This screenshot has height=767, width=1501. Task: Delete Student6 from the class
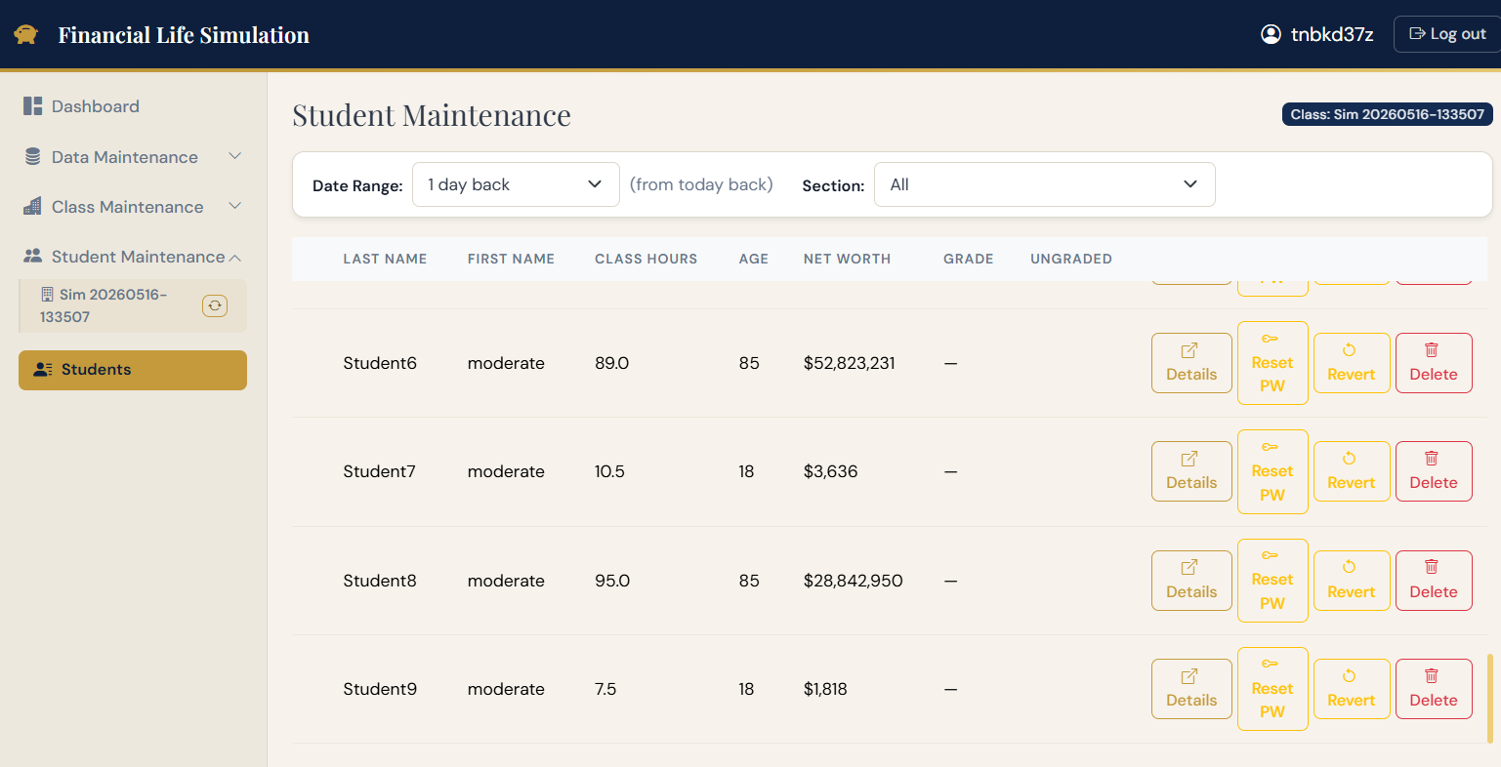(x=1434, y=363)
